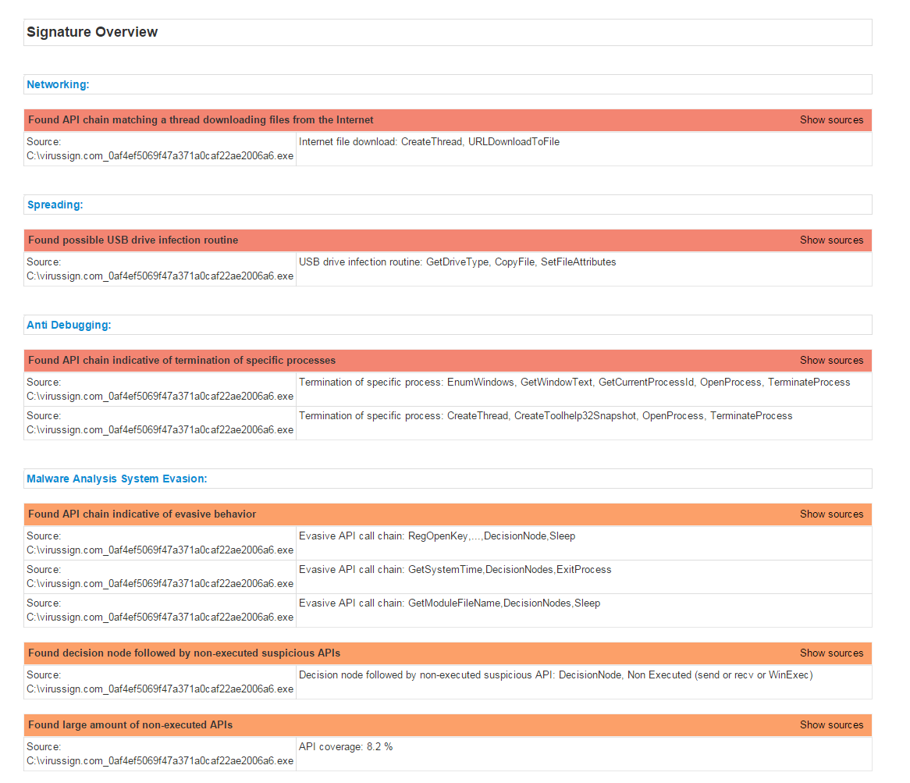Open the Spreading section header
This screenshot has height=783, width=910.
tap(55, 204)
